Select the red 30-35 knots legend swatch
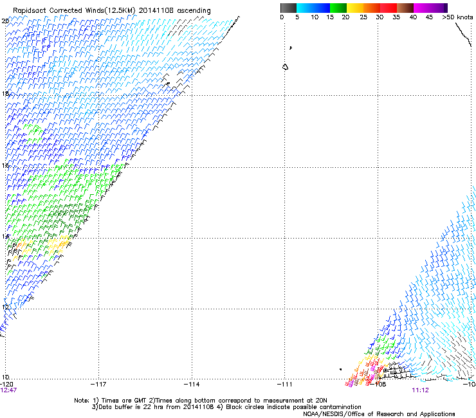 389,8
